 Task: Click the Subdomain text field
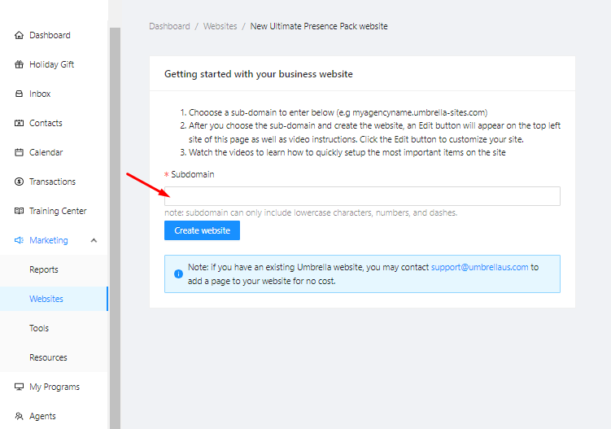point(362,196)
